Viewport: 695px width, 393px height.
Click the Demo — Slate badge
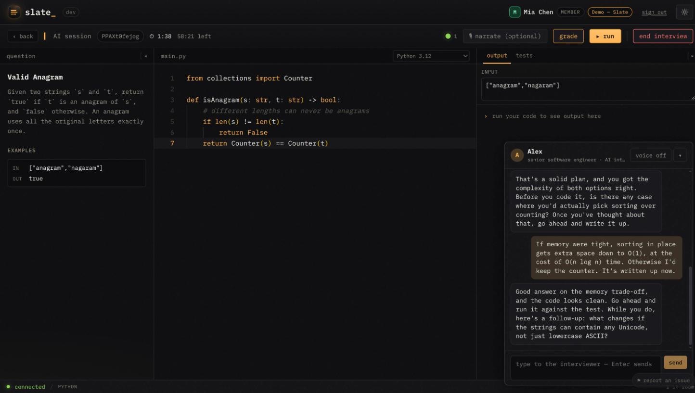click(610, 12)
